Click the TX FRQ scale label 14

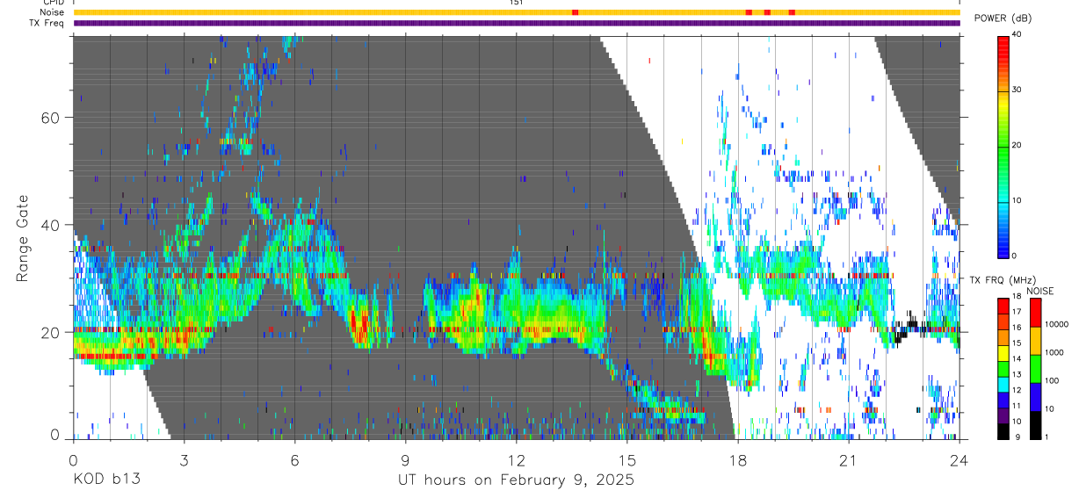click(x=1017, y=358)
